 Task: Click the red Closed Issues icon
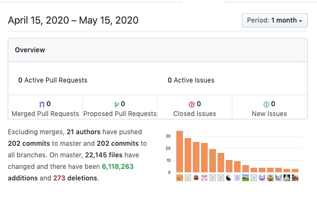coord(192,105)
